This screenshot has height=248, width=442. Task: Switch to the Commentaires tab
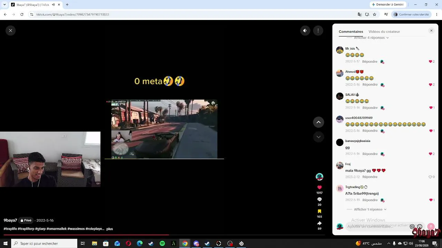point(351,32)
